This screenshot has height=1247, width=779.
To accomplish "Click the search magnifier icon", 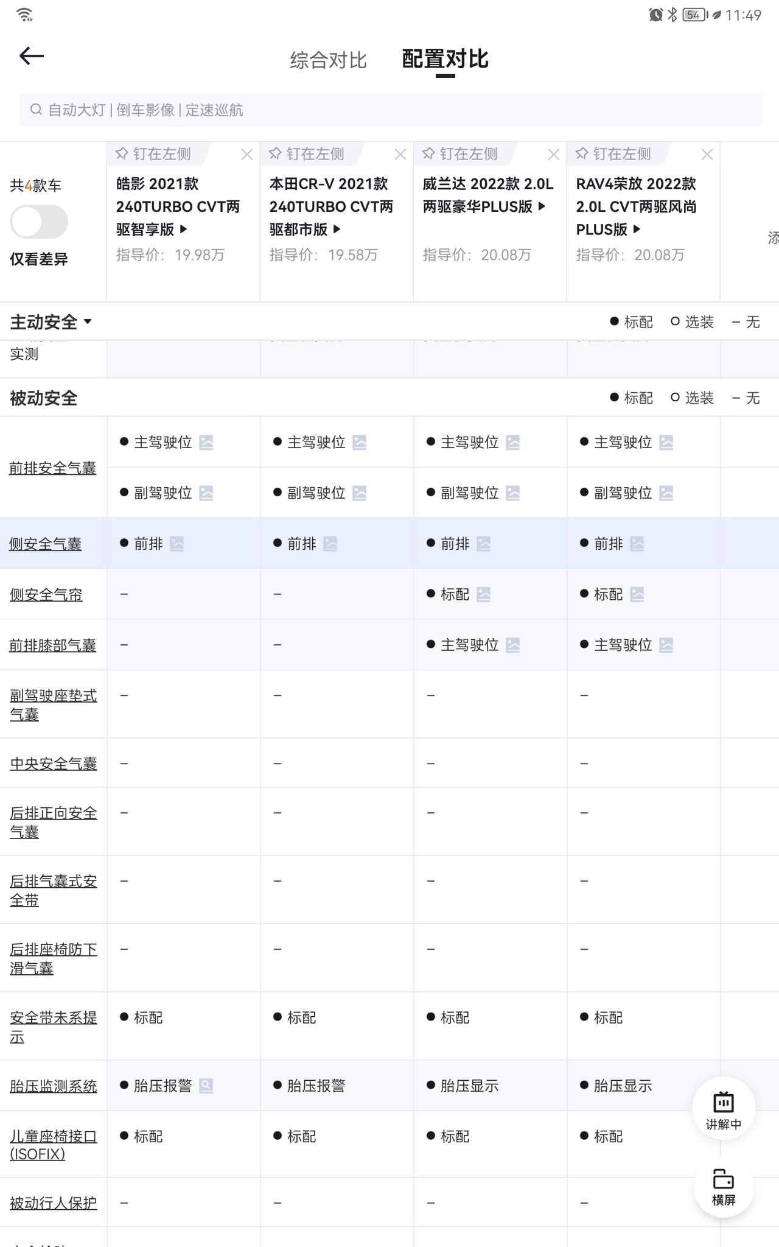I will click(37, 110).
